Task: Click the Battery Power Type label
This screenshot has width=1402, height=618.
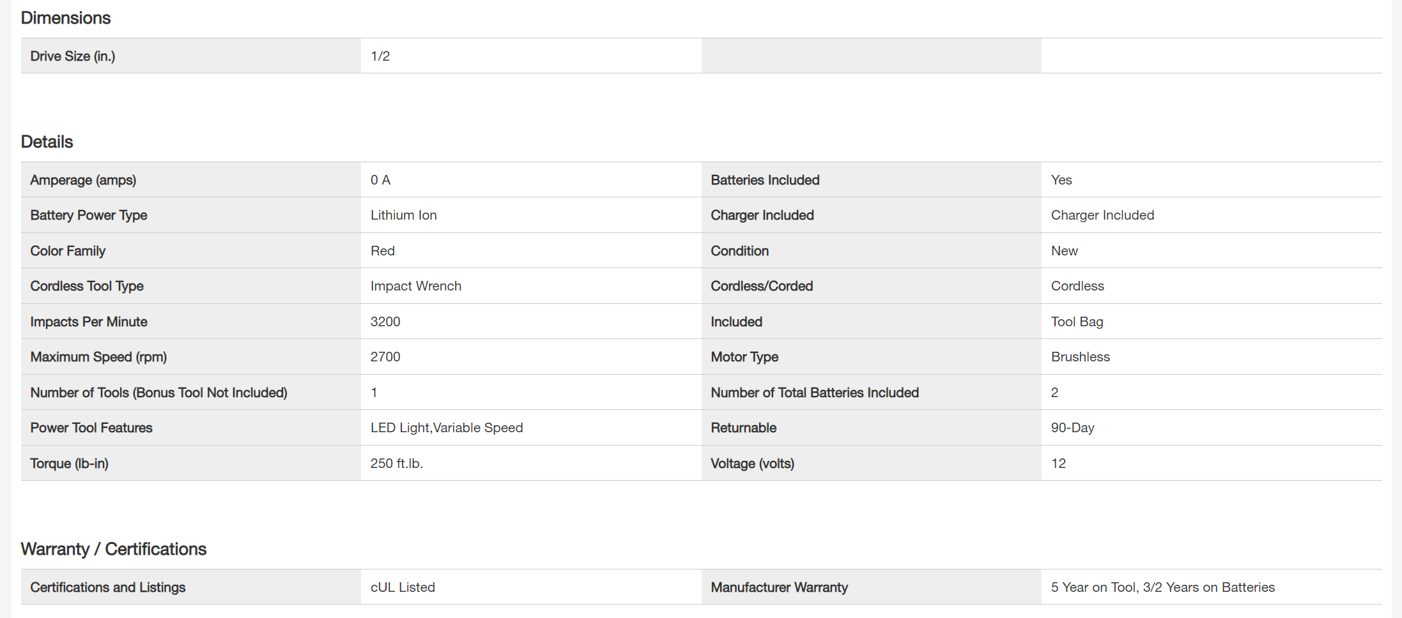Action: click(x=89, y=215)
